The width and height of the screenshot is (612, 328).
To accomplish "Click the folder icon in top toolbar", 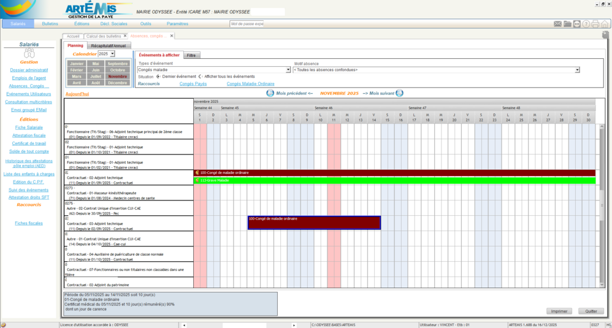I will tap(568, 24).
